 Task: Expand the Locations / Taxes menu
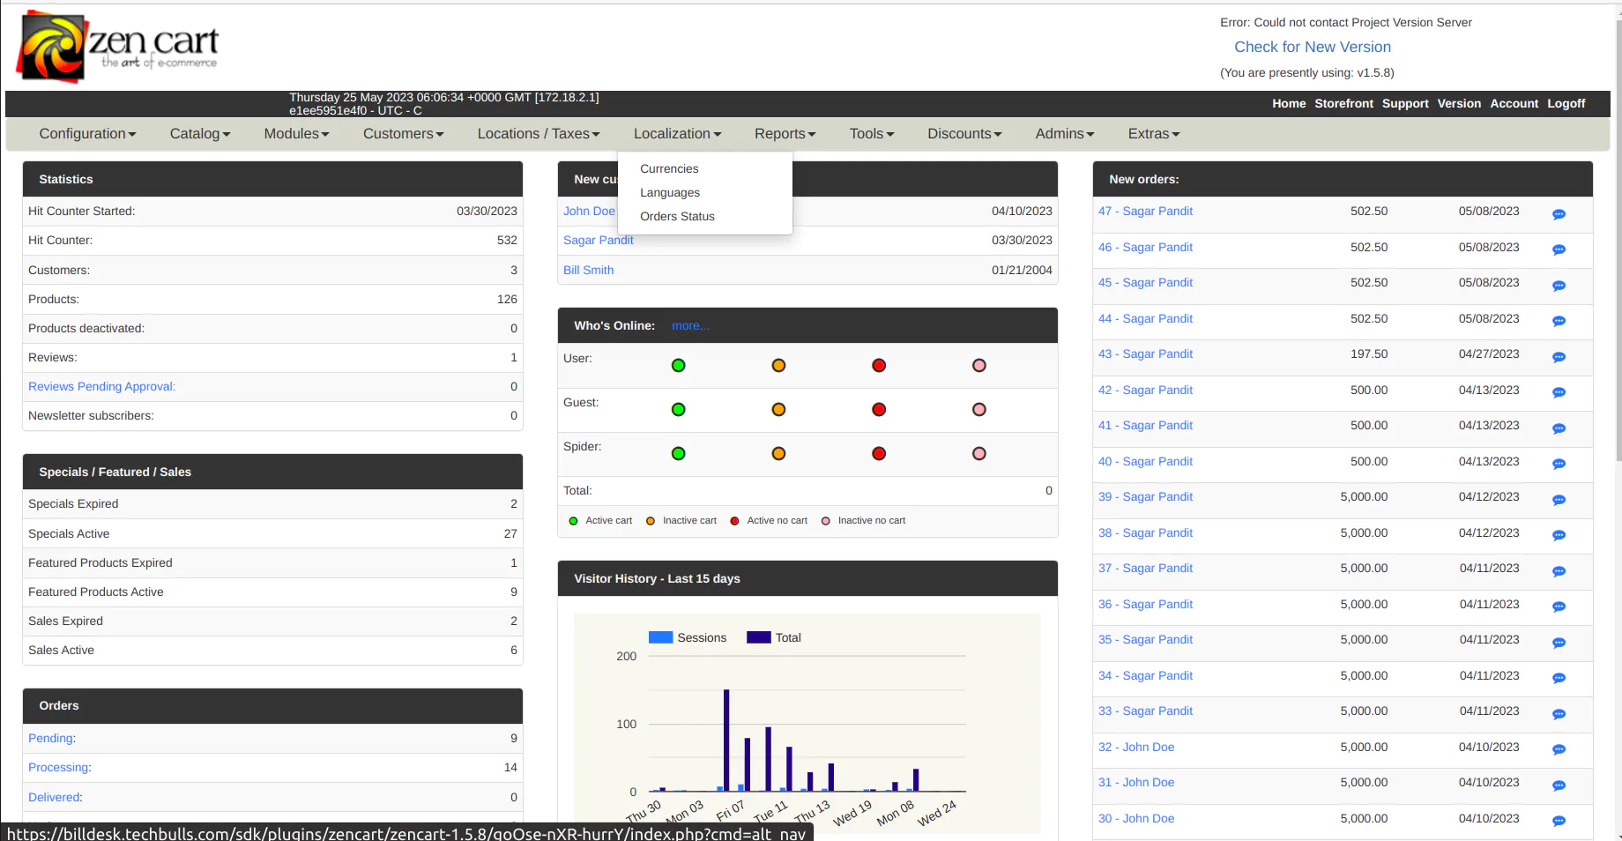click(539, 133)
